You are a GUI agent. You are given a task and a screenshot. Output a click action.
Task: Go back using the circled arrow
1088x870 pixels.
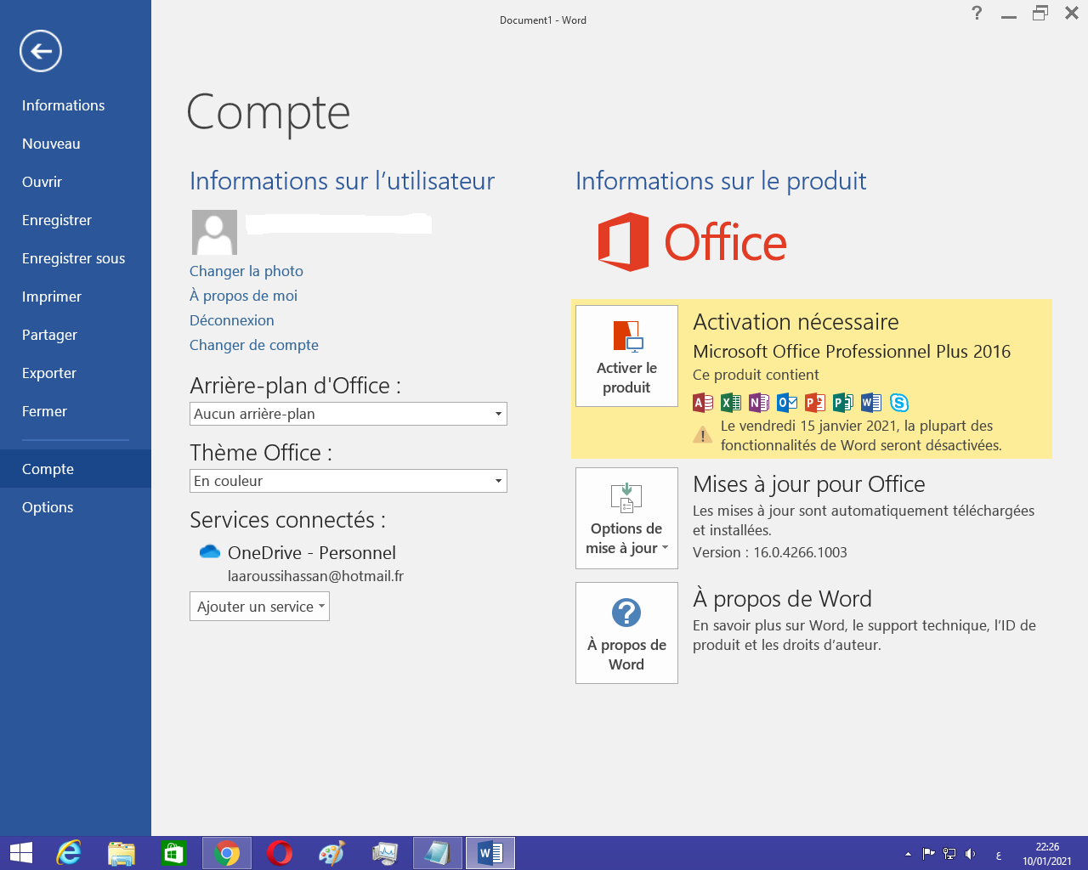[x=41, y=51]
